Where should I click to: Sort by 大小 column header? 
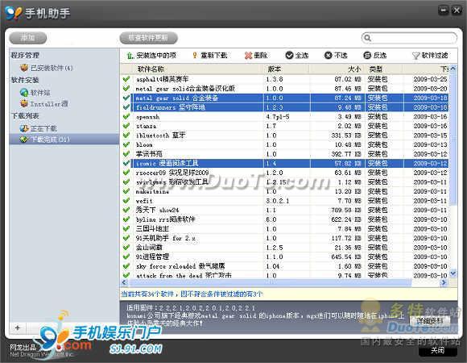point(336,69)
